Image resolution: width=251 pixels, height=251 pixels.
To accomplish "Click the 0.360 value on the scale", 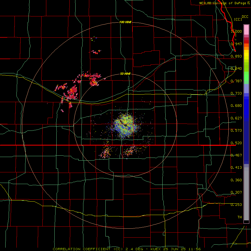I will coord(236,180).
